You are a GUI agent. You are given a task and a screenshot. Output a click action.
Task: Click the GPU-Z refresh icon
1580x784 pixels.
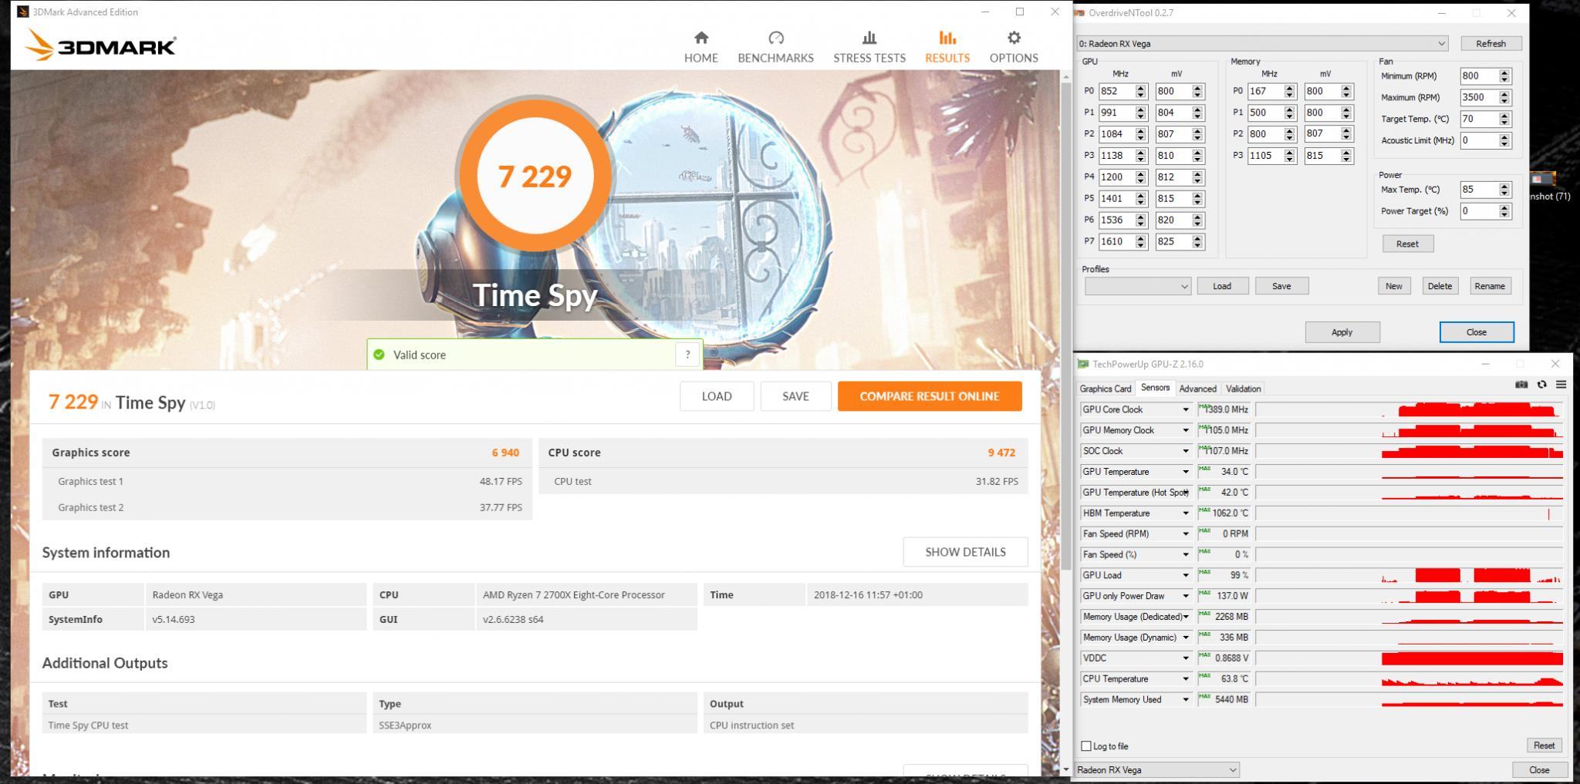[x=1541, y=385]
